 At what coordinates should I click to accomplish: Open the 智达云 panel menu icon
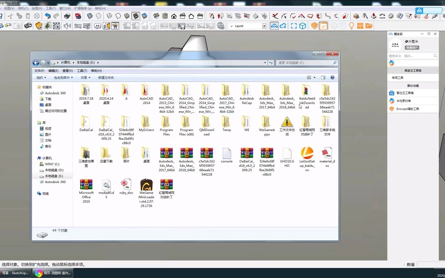pos(429,34)
